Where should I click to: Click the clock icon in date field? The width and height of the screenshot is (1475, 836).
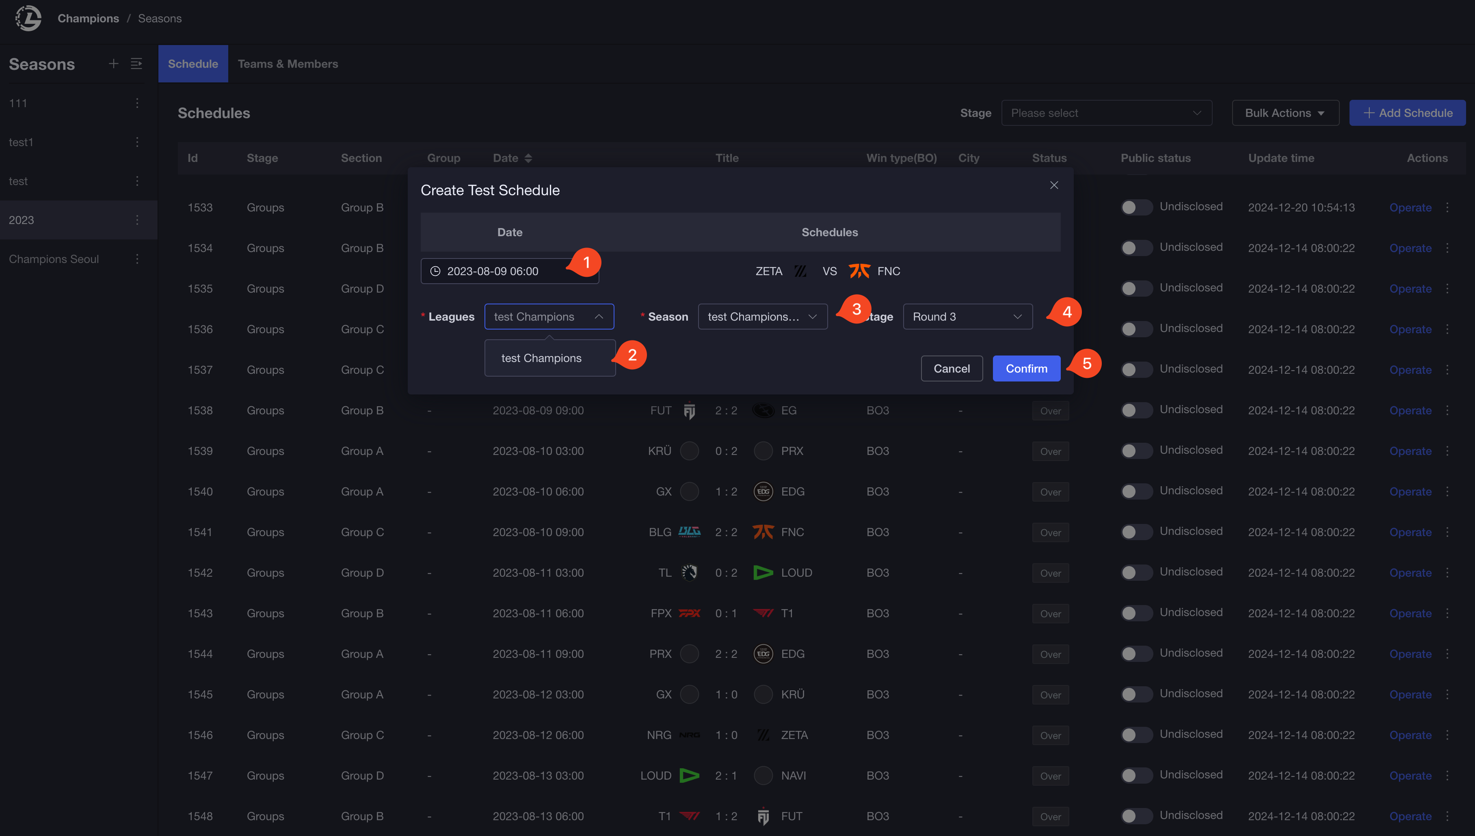click(435, 271)
